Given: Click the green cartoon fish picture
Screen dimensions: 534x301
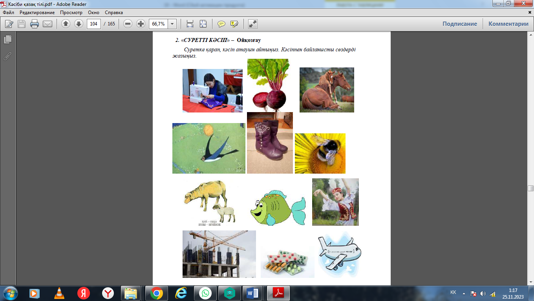Looking at the screenshot, I should click(x=278, y=207).
